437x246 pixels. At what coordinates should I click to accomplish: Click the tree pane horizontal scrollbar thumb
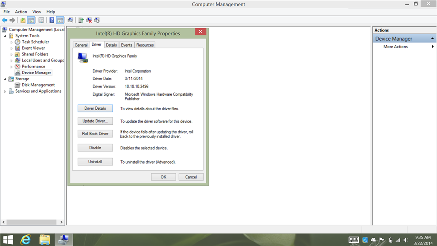pyautogui.click(x=32, y=222)
